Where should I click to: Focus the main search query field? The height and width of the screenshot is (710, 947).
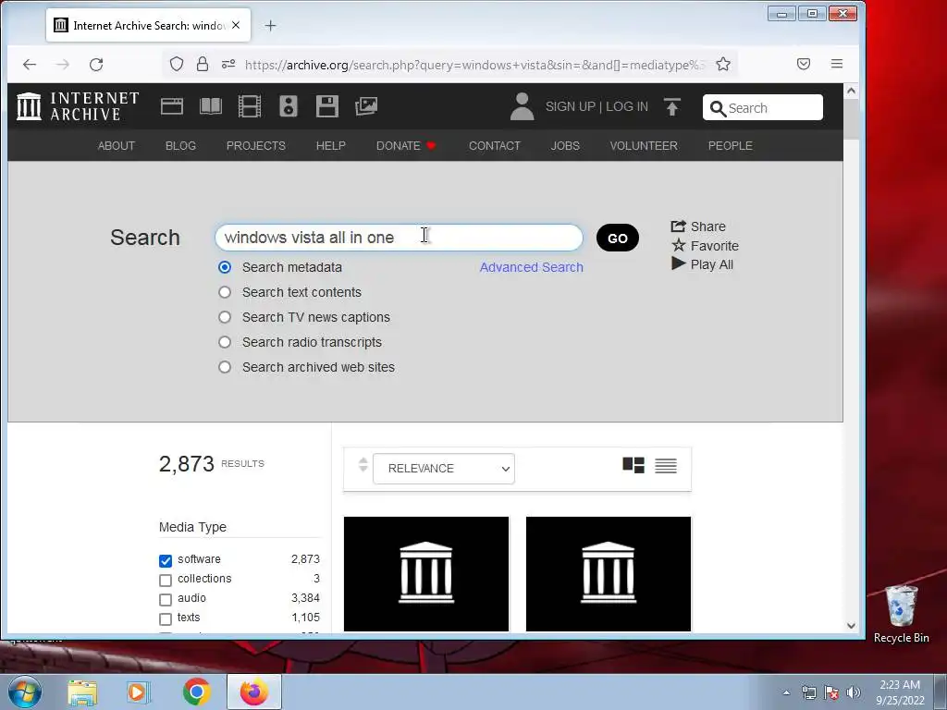pyautogui.click(x=400, y=238)
